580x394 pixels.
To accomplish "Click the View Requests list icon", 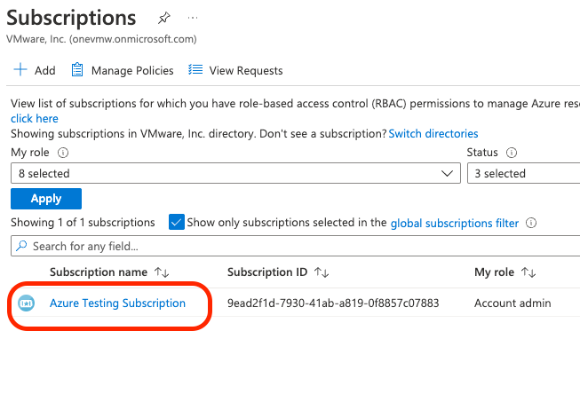I will (x=195, y=69).
